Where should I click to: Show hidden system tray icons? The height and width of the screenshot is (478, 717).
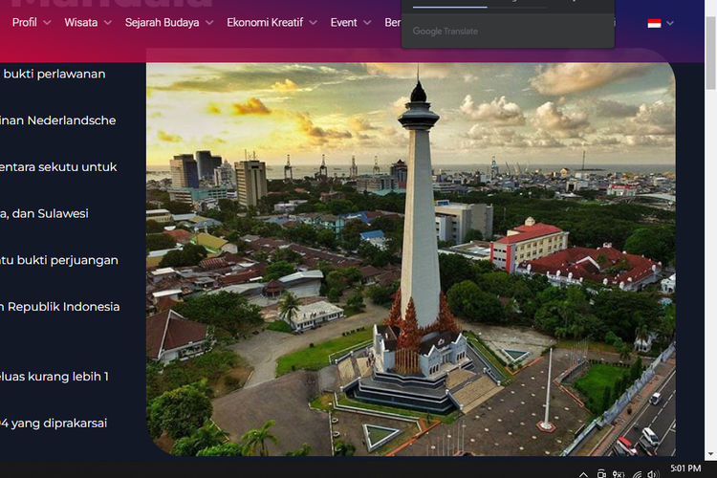583,474
